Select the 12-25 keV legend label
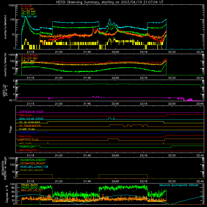The width and height of the screenshot is (207, 207). pyautogui.click(x=28, y=11)
